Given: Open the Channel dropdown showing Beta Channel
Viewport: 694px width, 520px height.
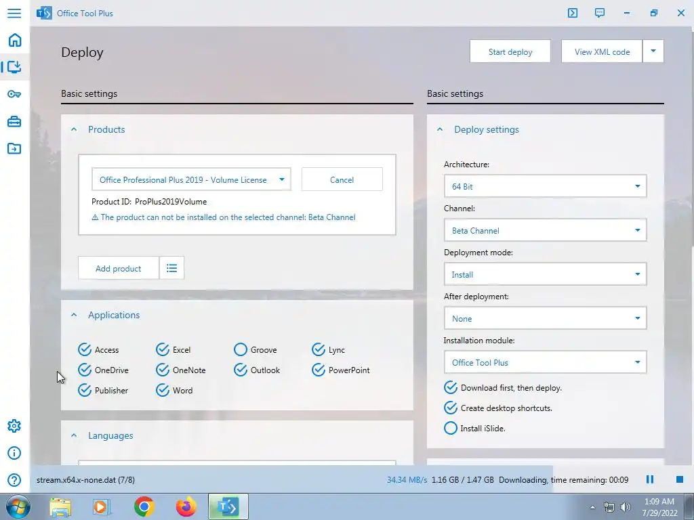Looking at the screenshot, I should [x=546, y=230].
